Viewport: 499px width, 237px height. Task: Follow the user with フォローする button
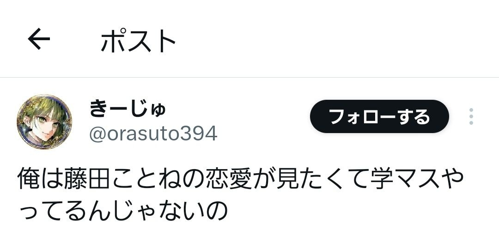coord(379,116)
